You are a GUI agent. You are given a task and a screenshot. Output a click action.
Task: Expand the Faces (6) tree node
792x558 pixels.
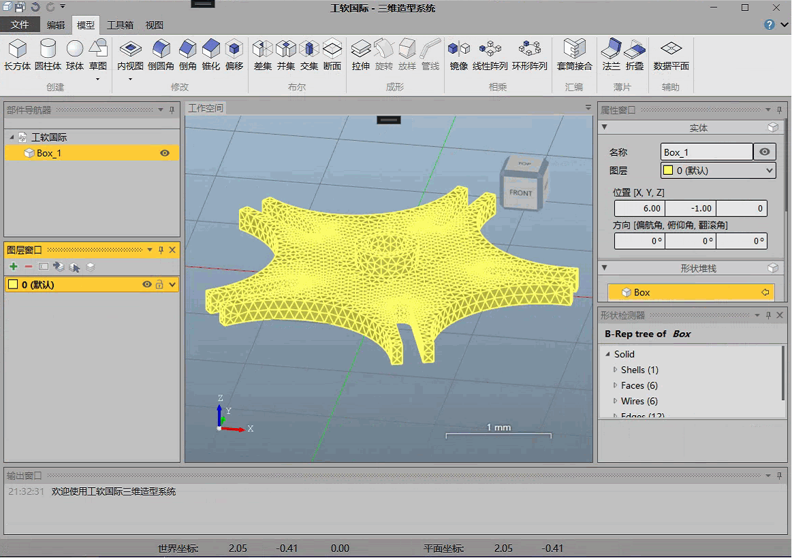click(616, 386)
